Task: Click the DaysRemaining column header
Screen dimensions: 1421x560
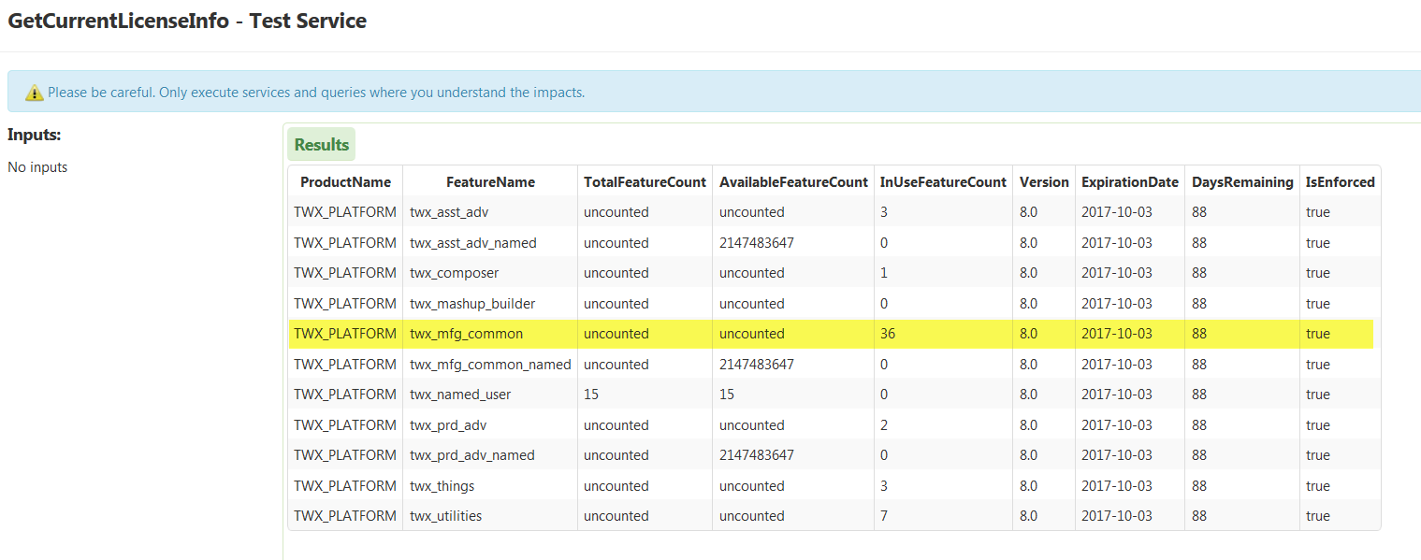Action: (1242, 182)
